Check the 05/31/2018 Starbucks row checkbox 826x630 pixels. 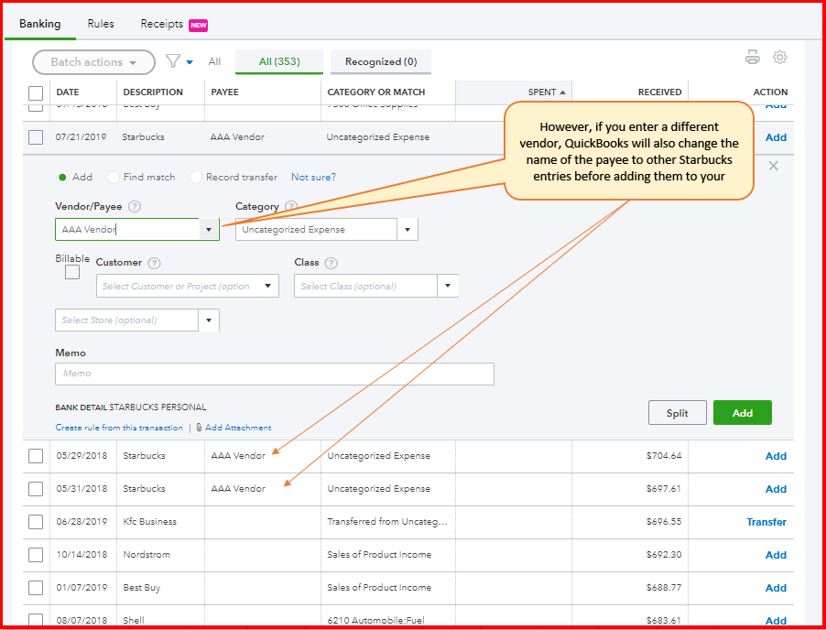point(36,489)
